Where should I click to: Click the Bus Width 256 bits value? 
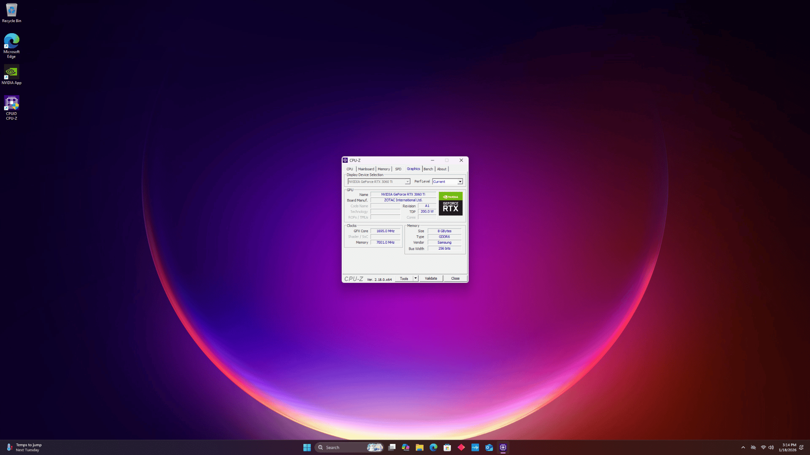click(x=445, y=248)
